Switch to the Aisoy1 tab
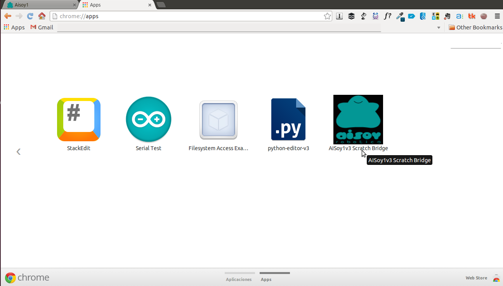The height and width of the screenshot is (286, 503). click(40, 5)
